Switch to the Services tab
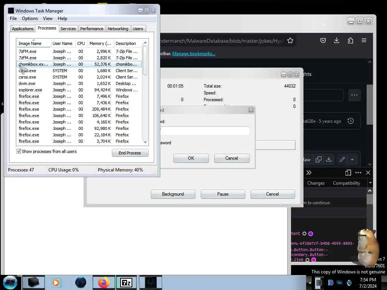Image resolution: width=387 pixels, height=290 pixels. coord(68,29)
